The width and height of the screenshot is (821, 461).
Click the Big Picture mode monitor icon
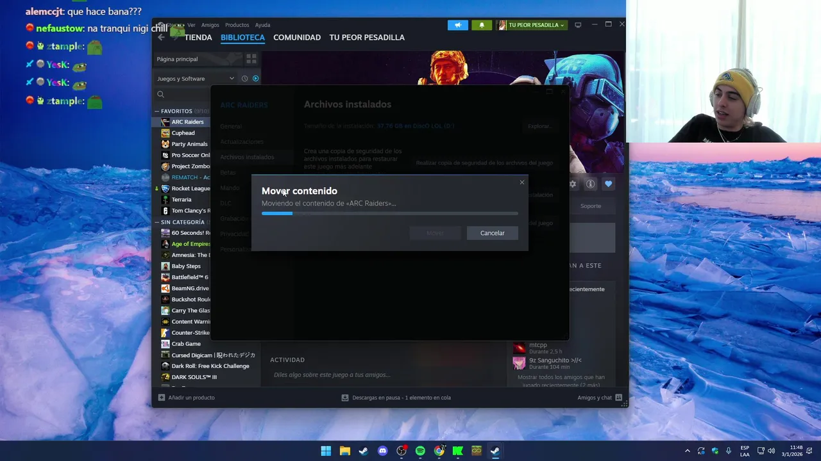pyautogui.click(x=578, y=25)
